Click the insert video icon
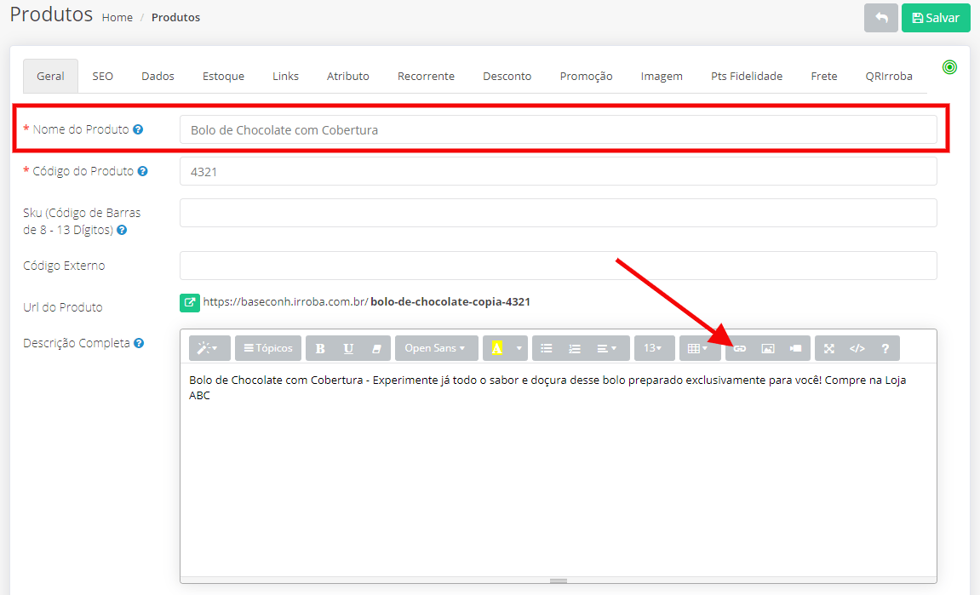This screenshot has width=980, height=595. click(795, 348)
